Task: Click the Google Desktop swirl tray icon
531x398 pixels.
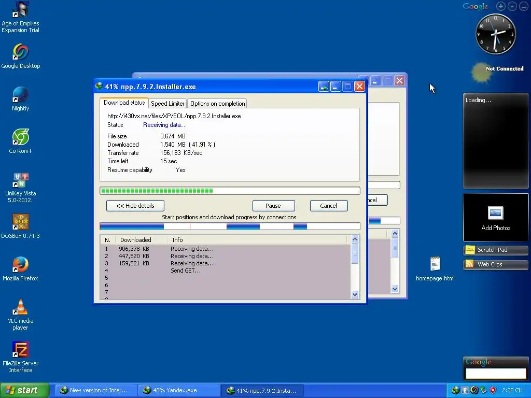Action: tap(474, 390)
